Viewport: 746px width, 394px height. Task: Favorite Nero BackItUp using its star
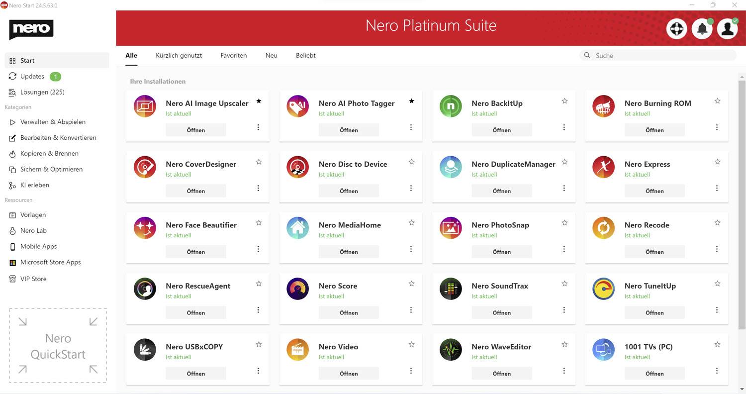tap(564, 100)
